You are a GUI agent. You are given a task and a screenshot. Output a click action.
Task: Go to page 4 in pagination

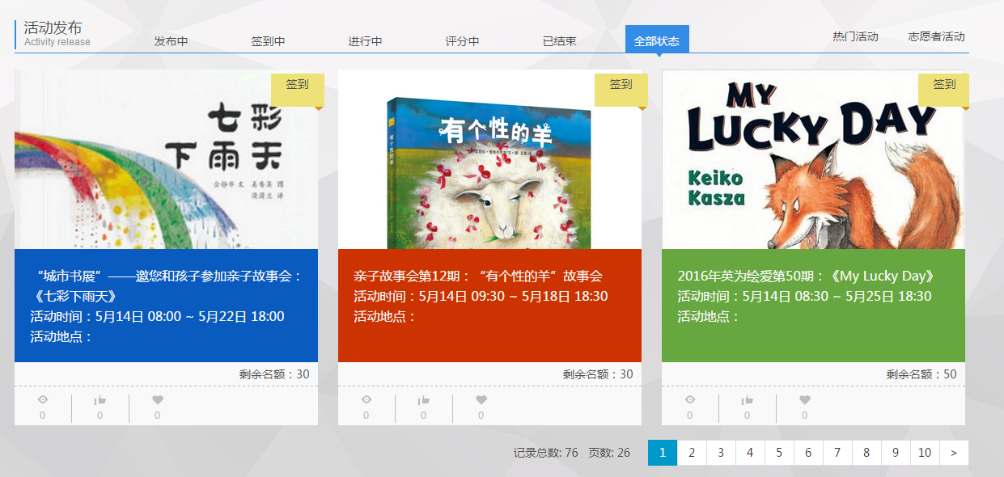750,453
